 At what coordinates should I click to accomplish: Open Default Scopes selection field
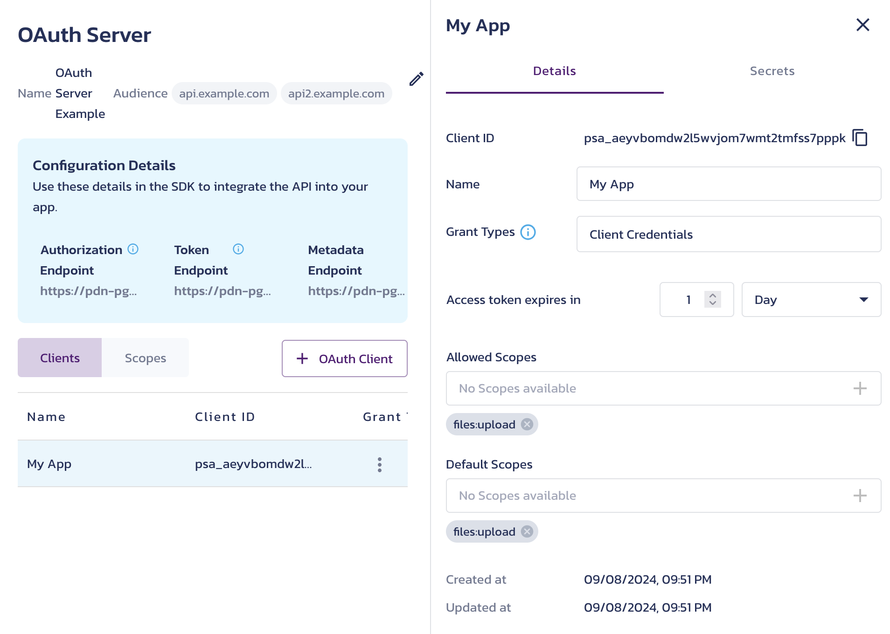[663, 496]
